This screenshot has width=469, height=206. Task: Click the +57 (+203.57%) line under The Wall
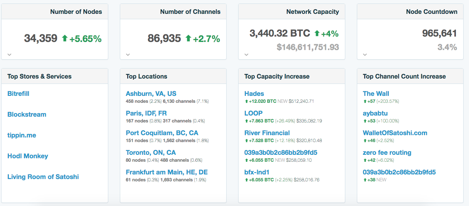(381, 101)
